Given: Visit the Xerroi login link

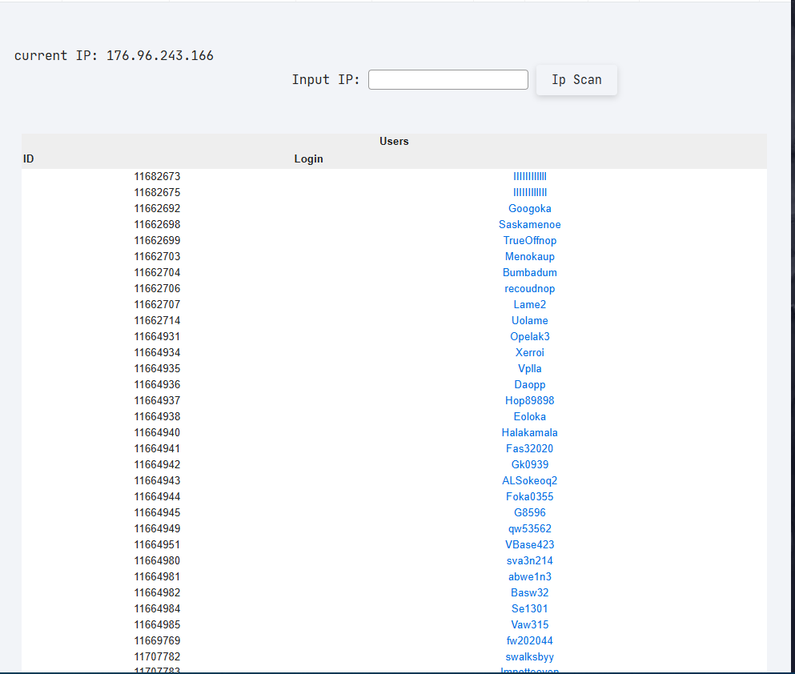Looking at the screenshot, I should pos(530,353).
